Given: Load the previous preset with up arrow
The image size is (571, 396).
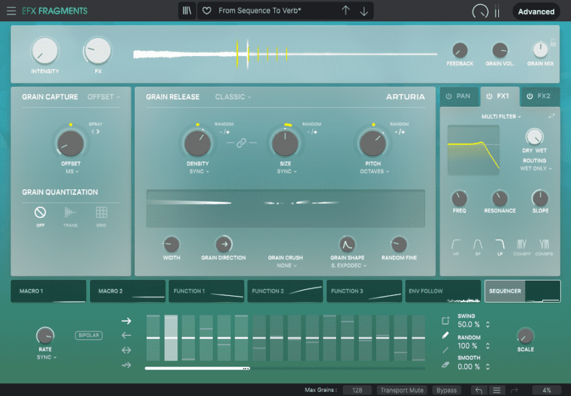Looking at the screenshot, I should 346,11.
